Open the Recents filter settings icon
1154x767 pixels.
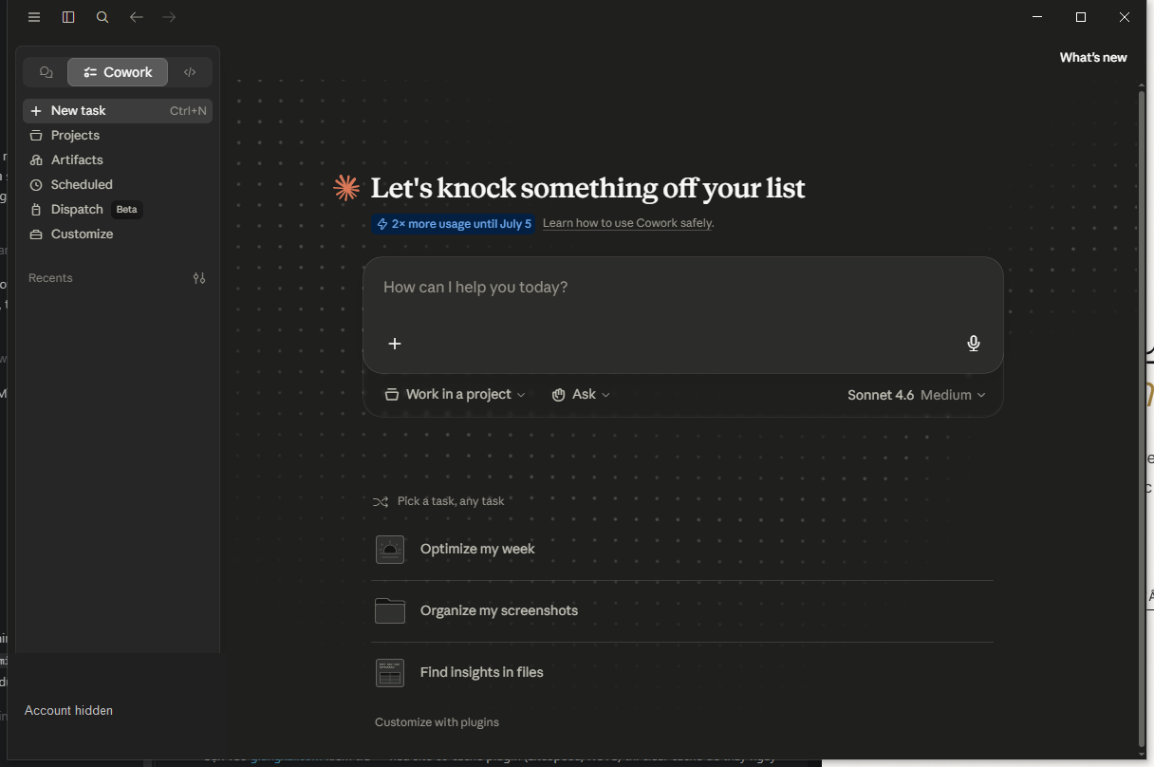pyautogui.click(x=199, y=278)
